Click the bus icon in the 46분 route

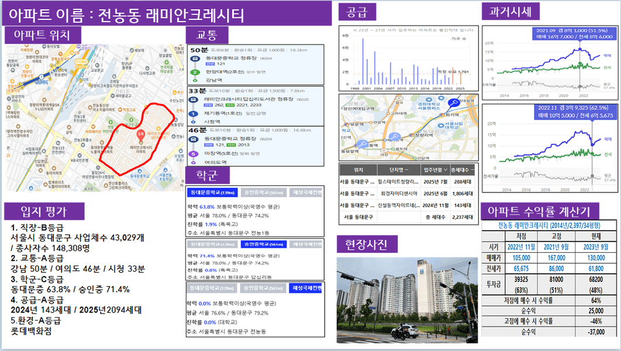(x=194, y=139)
